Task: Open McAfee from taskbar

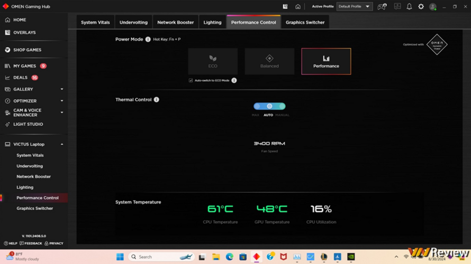Action: tap(283, 257)
